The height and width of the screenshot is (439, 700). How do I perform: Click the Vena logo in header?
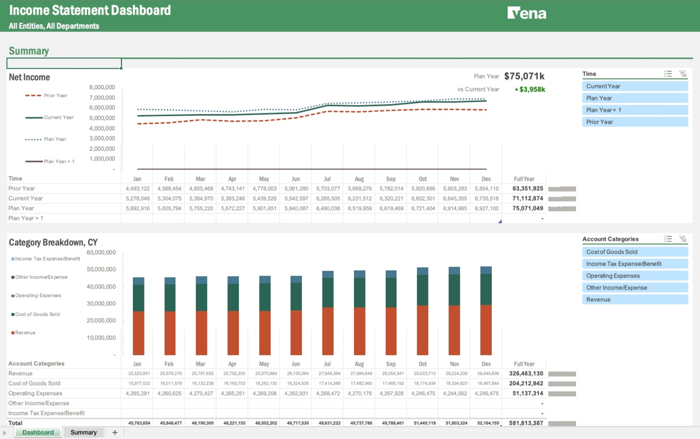click(x=527, y=13)
